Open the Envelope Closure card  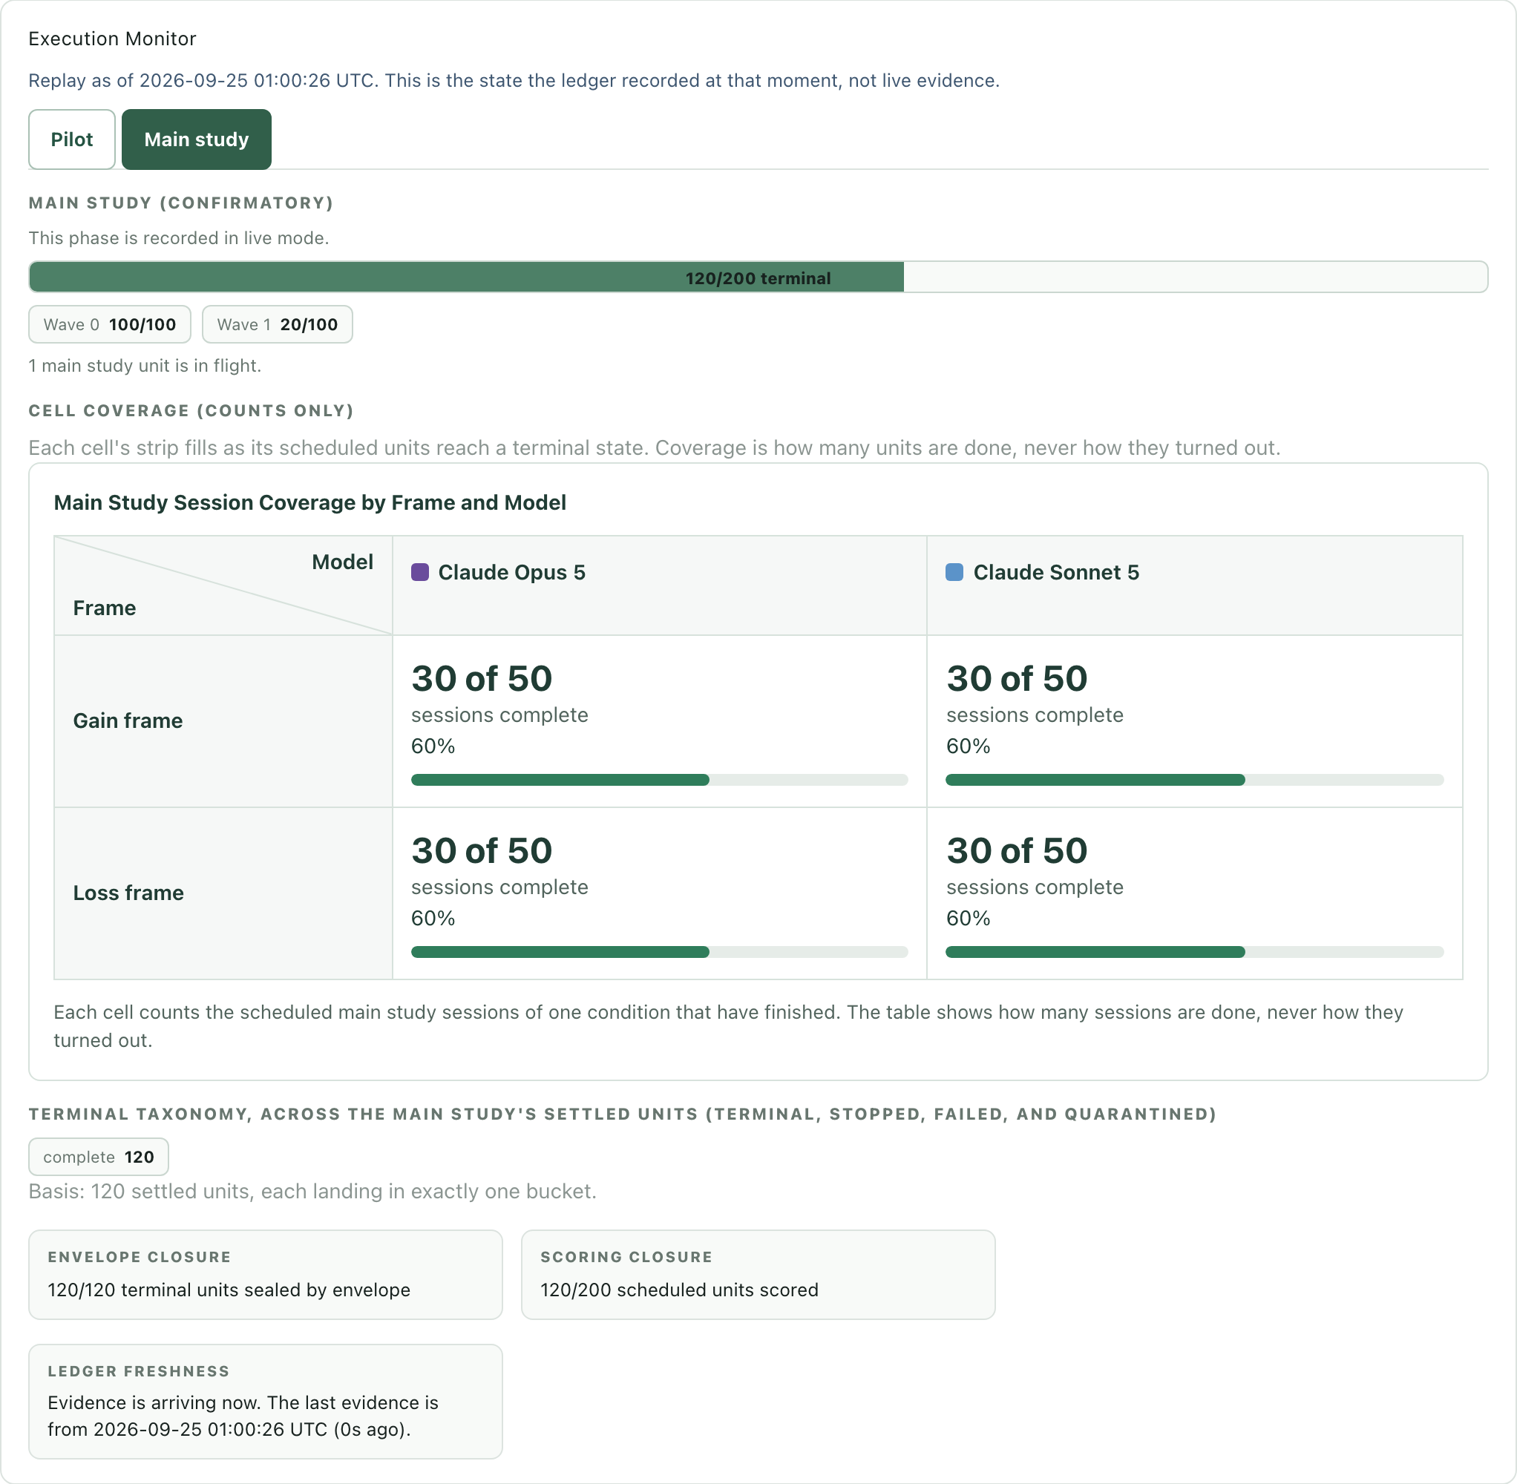(266, 1274)
